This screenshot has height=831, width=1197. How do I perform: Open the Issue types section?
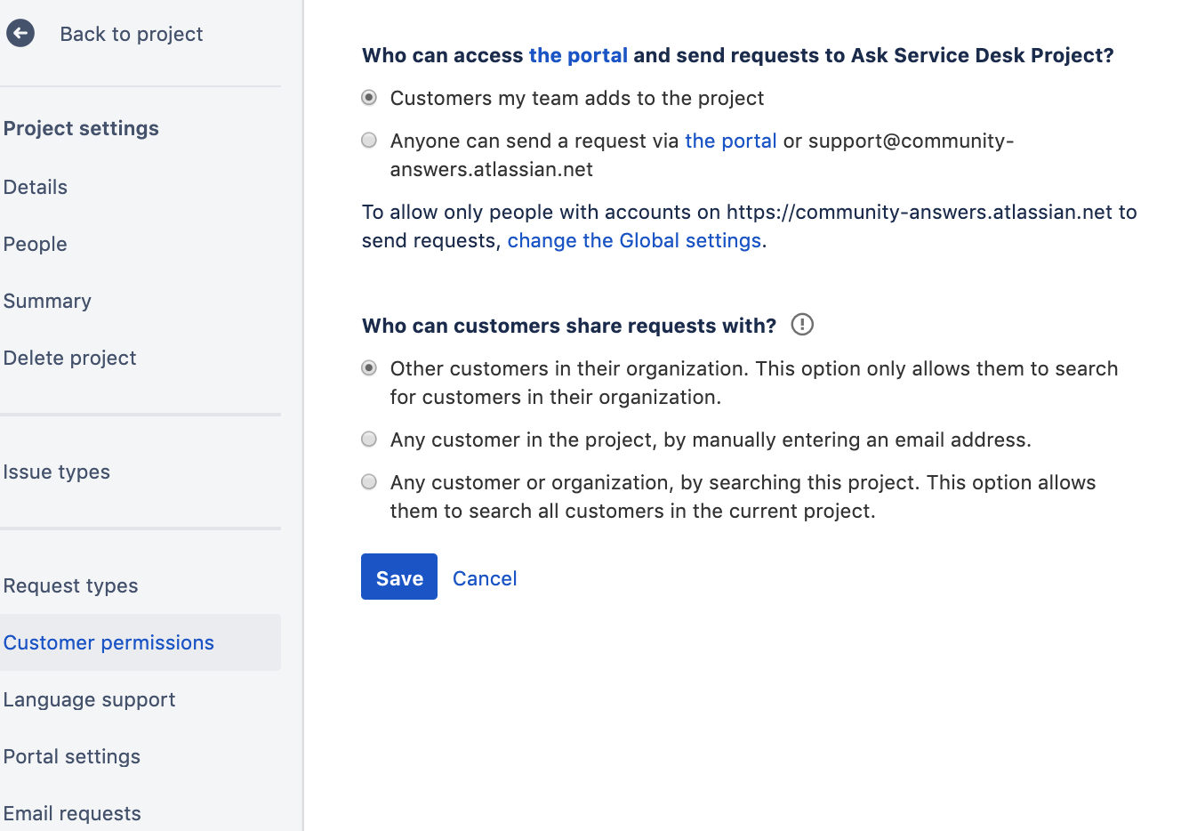(56, 472)
